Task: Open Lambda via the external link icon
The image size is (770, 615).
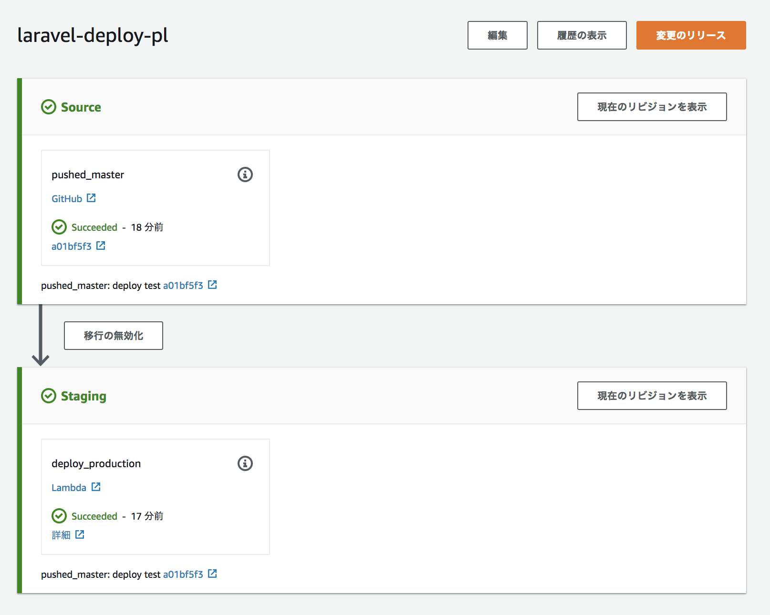Action: point(95,487)
